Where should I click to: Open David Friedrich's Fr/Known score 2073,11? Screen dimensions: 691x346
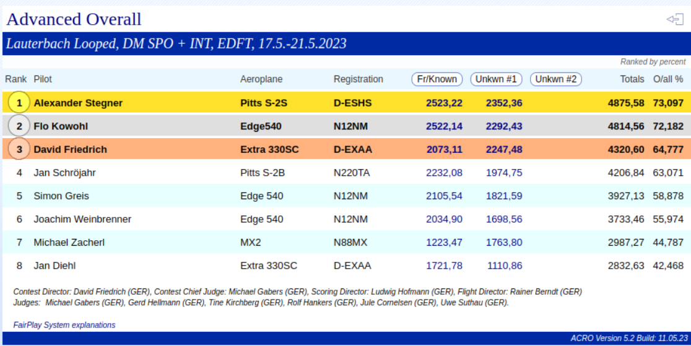444,149
